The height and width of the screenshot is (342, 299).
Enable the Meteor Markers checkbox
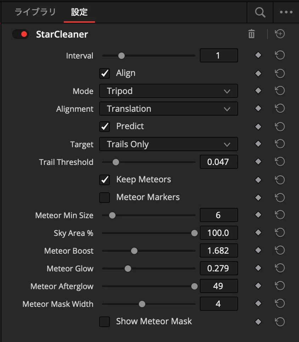[105, 198]
